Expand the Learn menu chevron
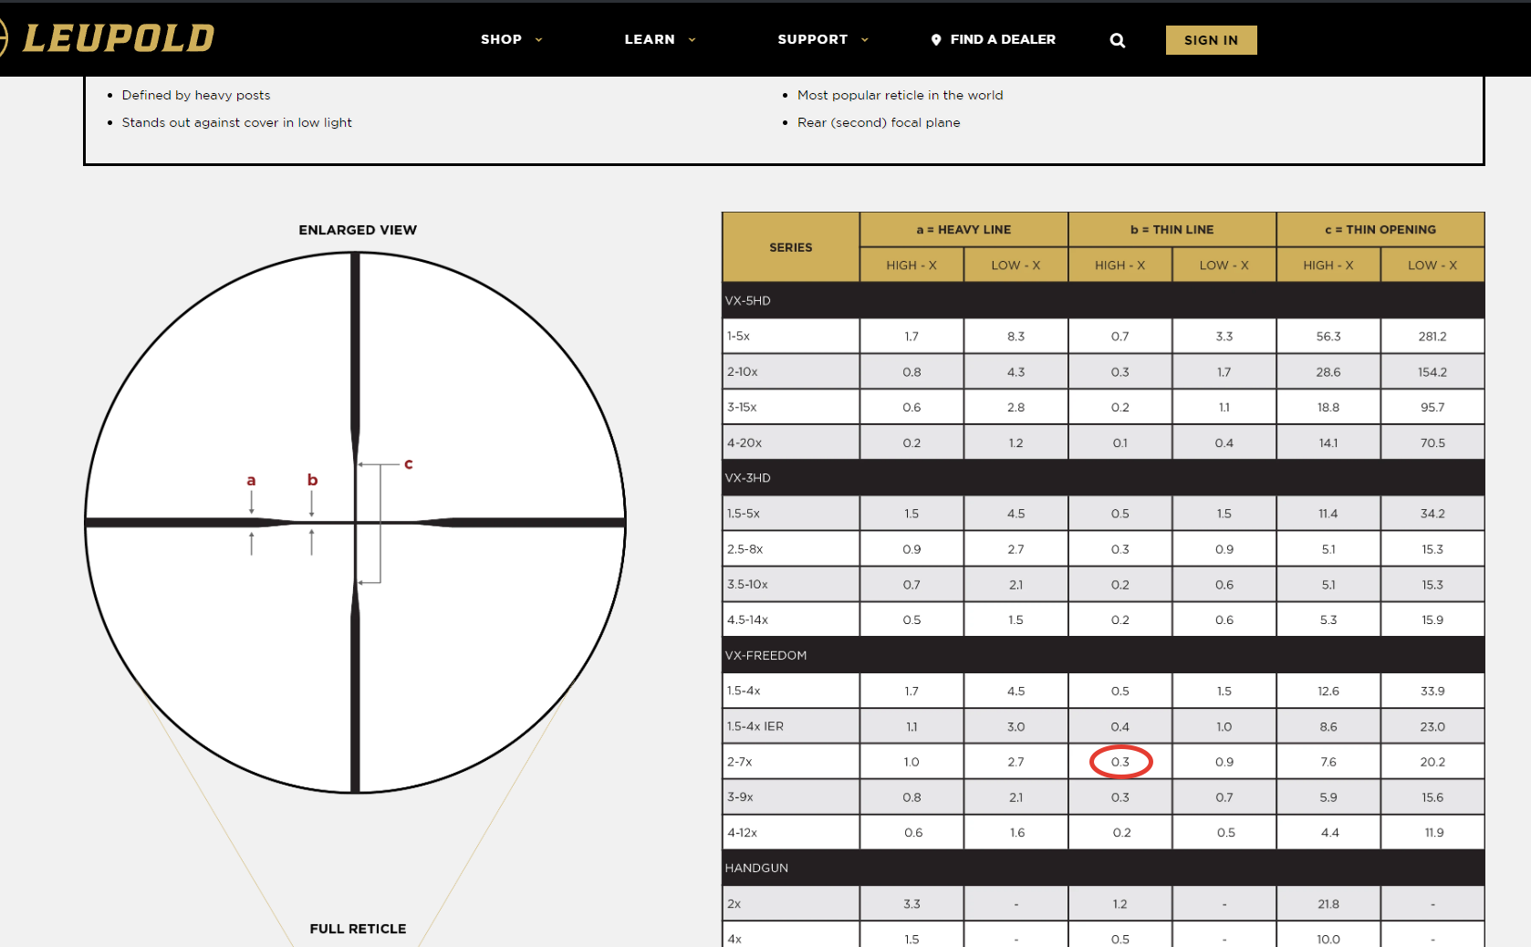The width and height of the screenshot is (1531, 947). (x=692, y=40)
